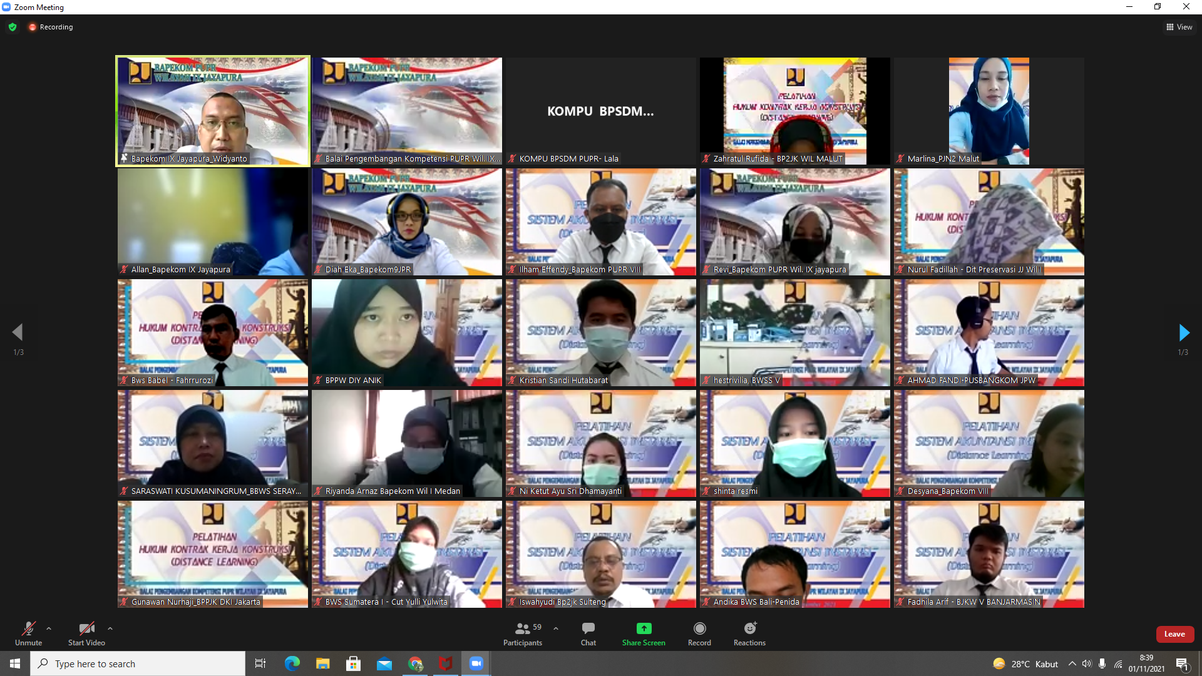Turn on camera with Start Video
The image size is (1202, 676).
pos(86,633)
